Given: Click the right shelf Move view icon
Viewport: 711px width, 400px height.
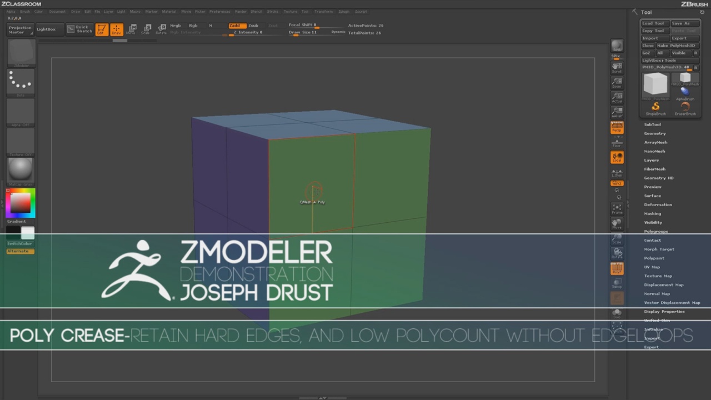Looking at the screenshot, I should pyautogui.click(x=617, y=223).
